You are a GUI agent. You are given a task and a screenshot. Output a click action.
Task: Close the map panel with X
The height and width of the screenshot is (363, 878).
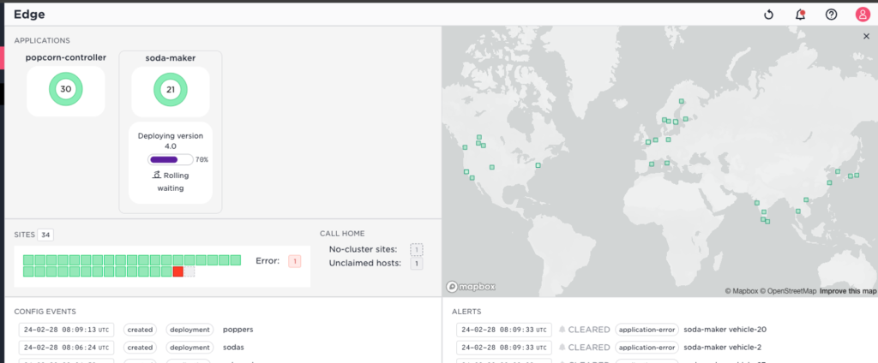[866, 36]
